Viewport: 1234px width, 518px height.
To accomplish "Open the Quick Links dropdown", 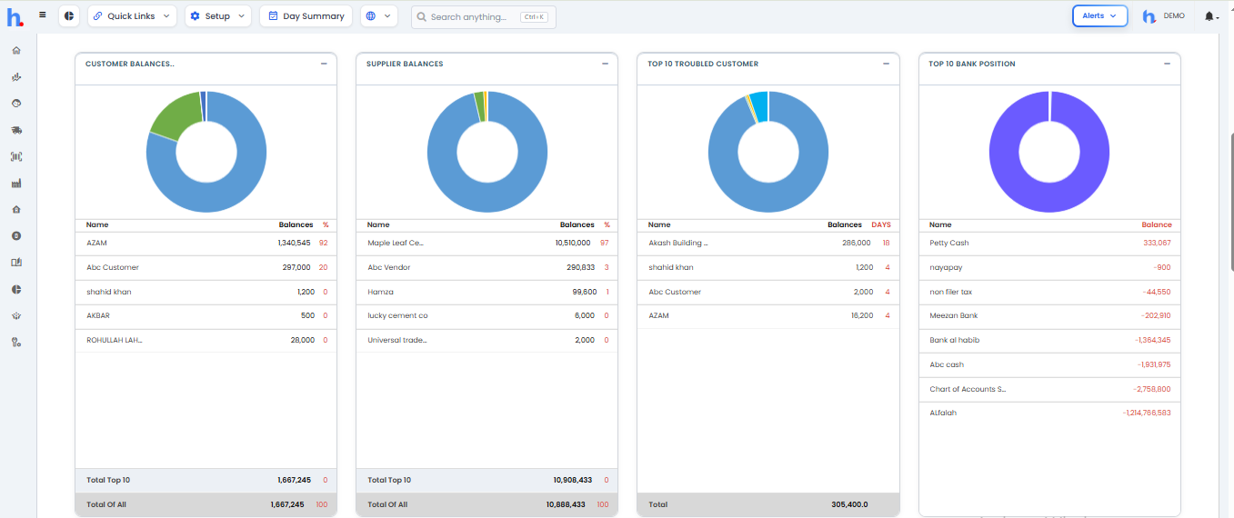I will 132,16.
